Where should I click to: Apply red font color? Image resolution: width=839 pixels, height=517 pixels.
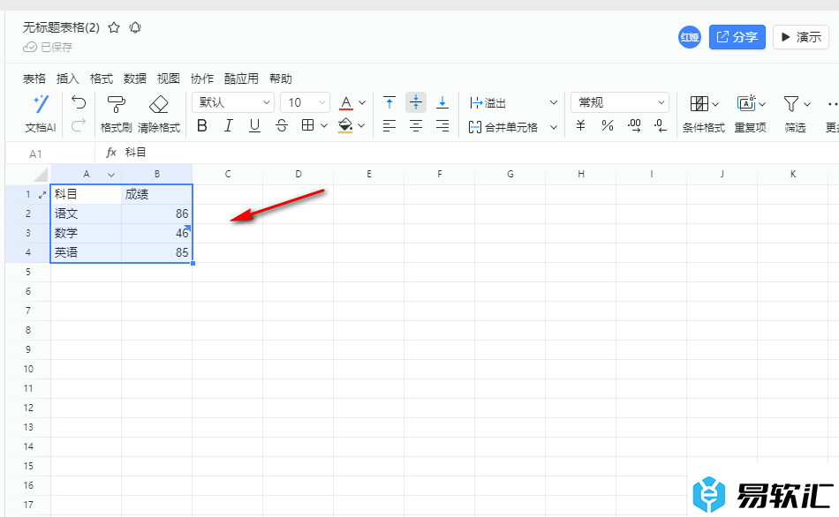click(x=346, y=102)
